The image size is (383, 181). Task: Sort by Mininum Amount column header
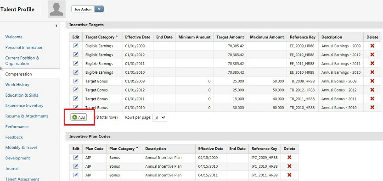[194, 37]
